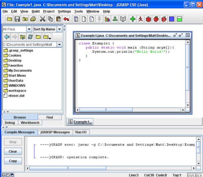This screenshot has height=177, width=203.
Task: Click the greyed pushpin toolbar icon
Action: click(99, 19)
